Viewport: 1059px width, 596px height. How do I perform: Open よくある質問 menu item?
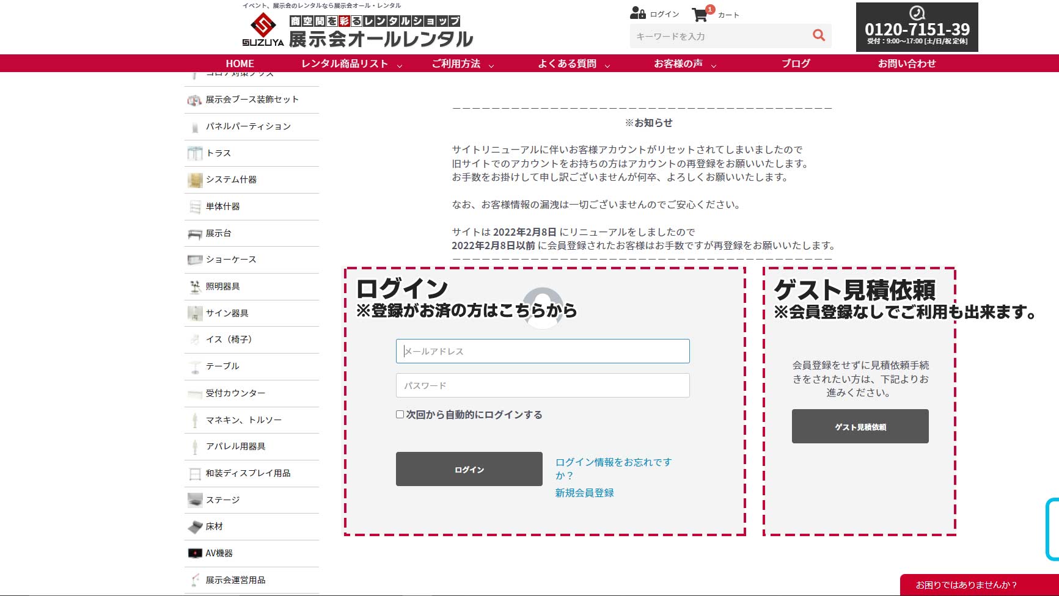click(567, 64)
